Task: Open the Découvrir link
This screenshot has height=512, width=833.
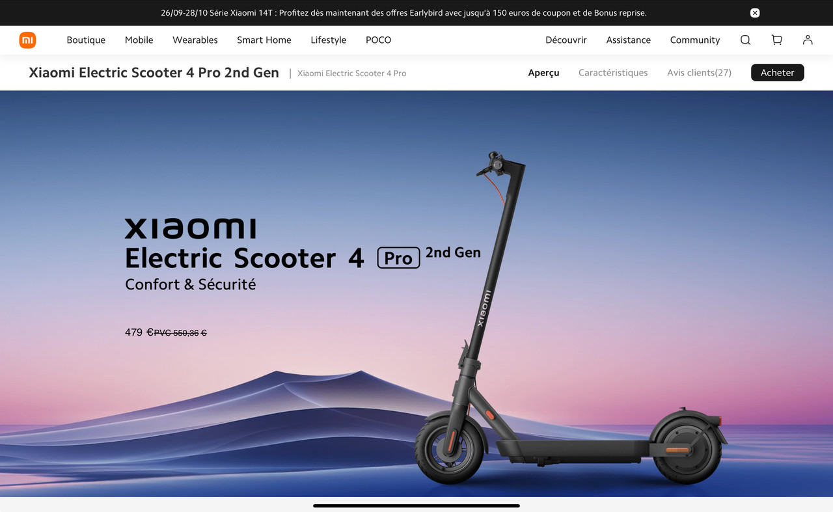Action: [x=566, y=40]
